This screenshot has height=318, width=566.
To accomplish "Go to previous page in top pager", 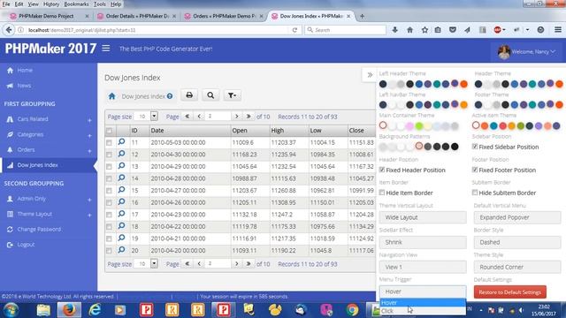I will click(199, 117).
